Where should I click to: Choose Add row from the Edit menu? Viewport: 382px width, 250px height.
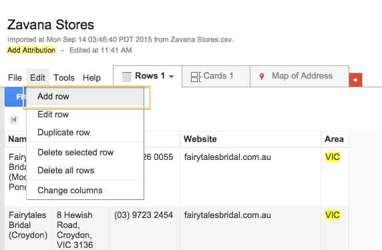tap(85, 97)
